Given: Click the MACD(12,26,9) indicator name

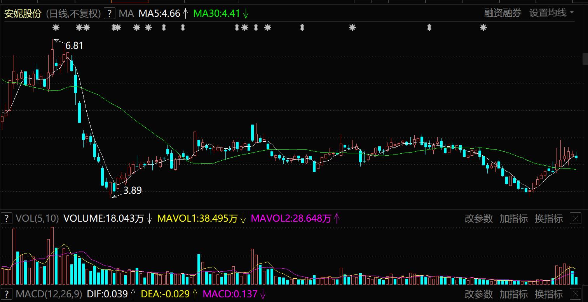Looking at the screenshot, I should pyautogui.click(x=49, y=294).
